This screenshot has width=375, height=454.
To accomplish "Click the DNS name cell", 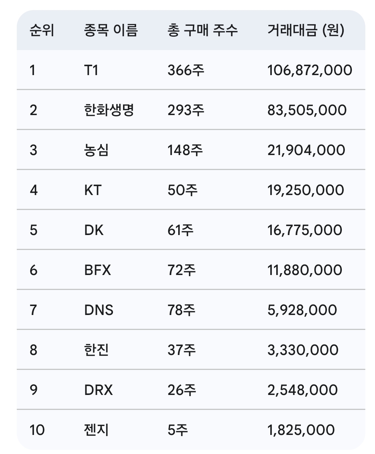I will tap(99, 310).
